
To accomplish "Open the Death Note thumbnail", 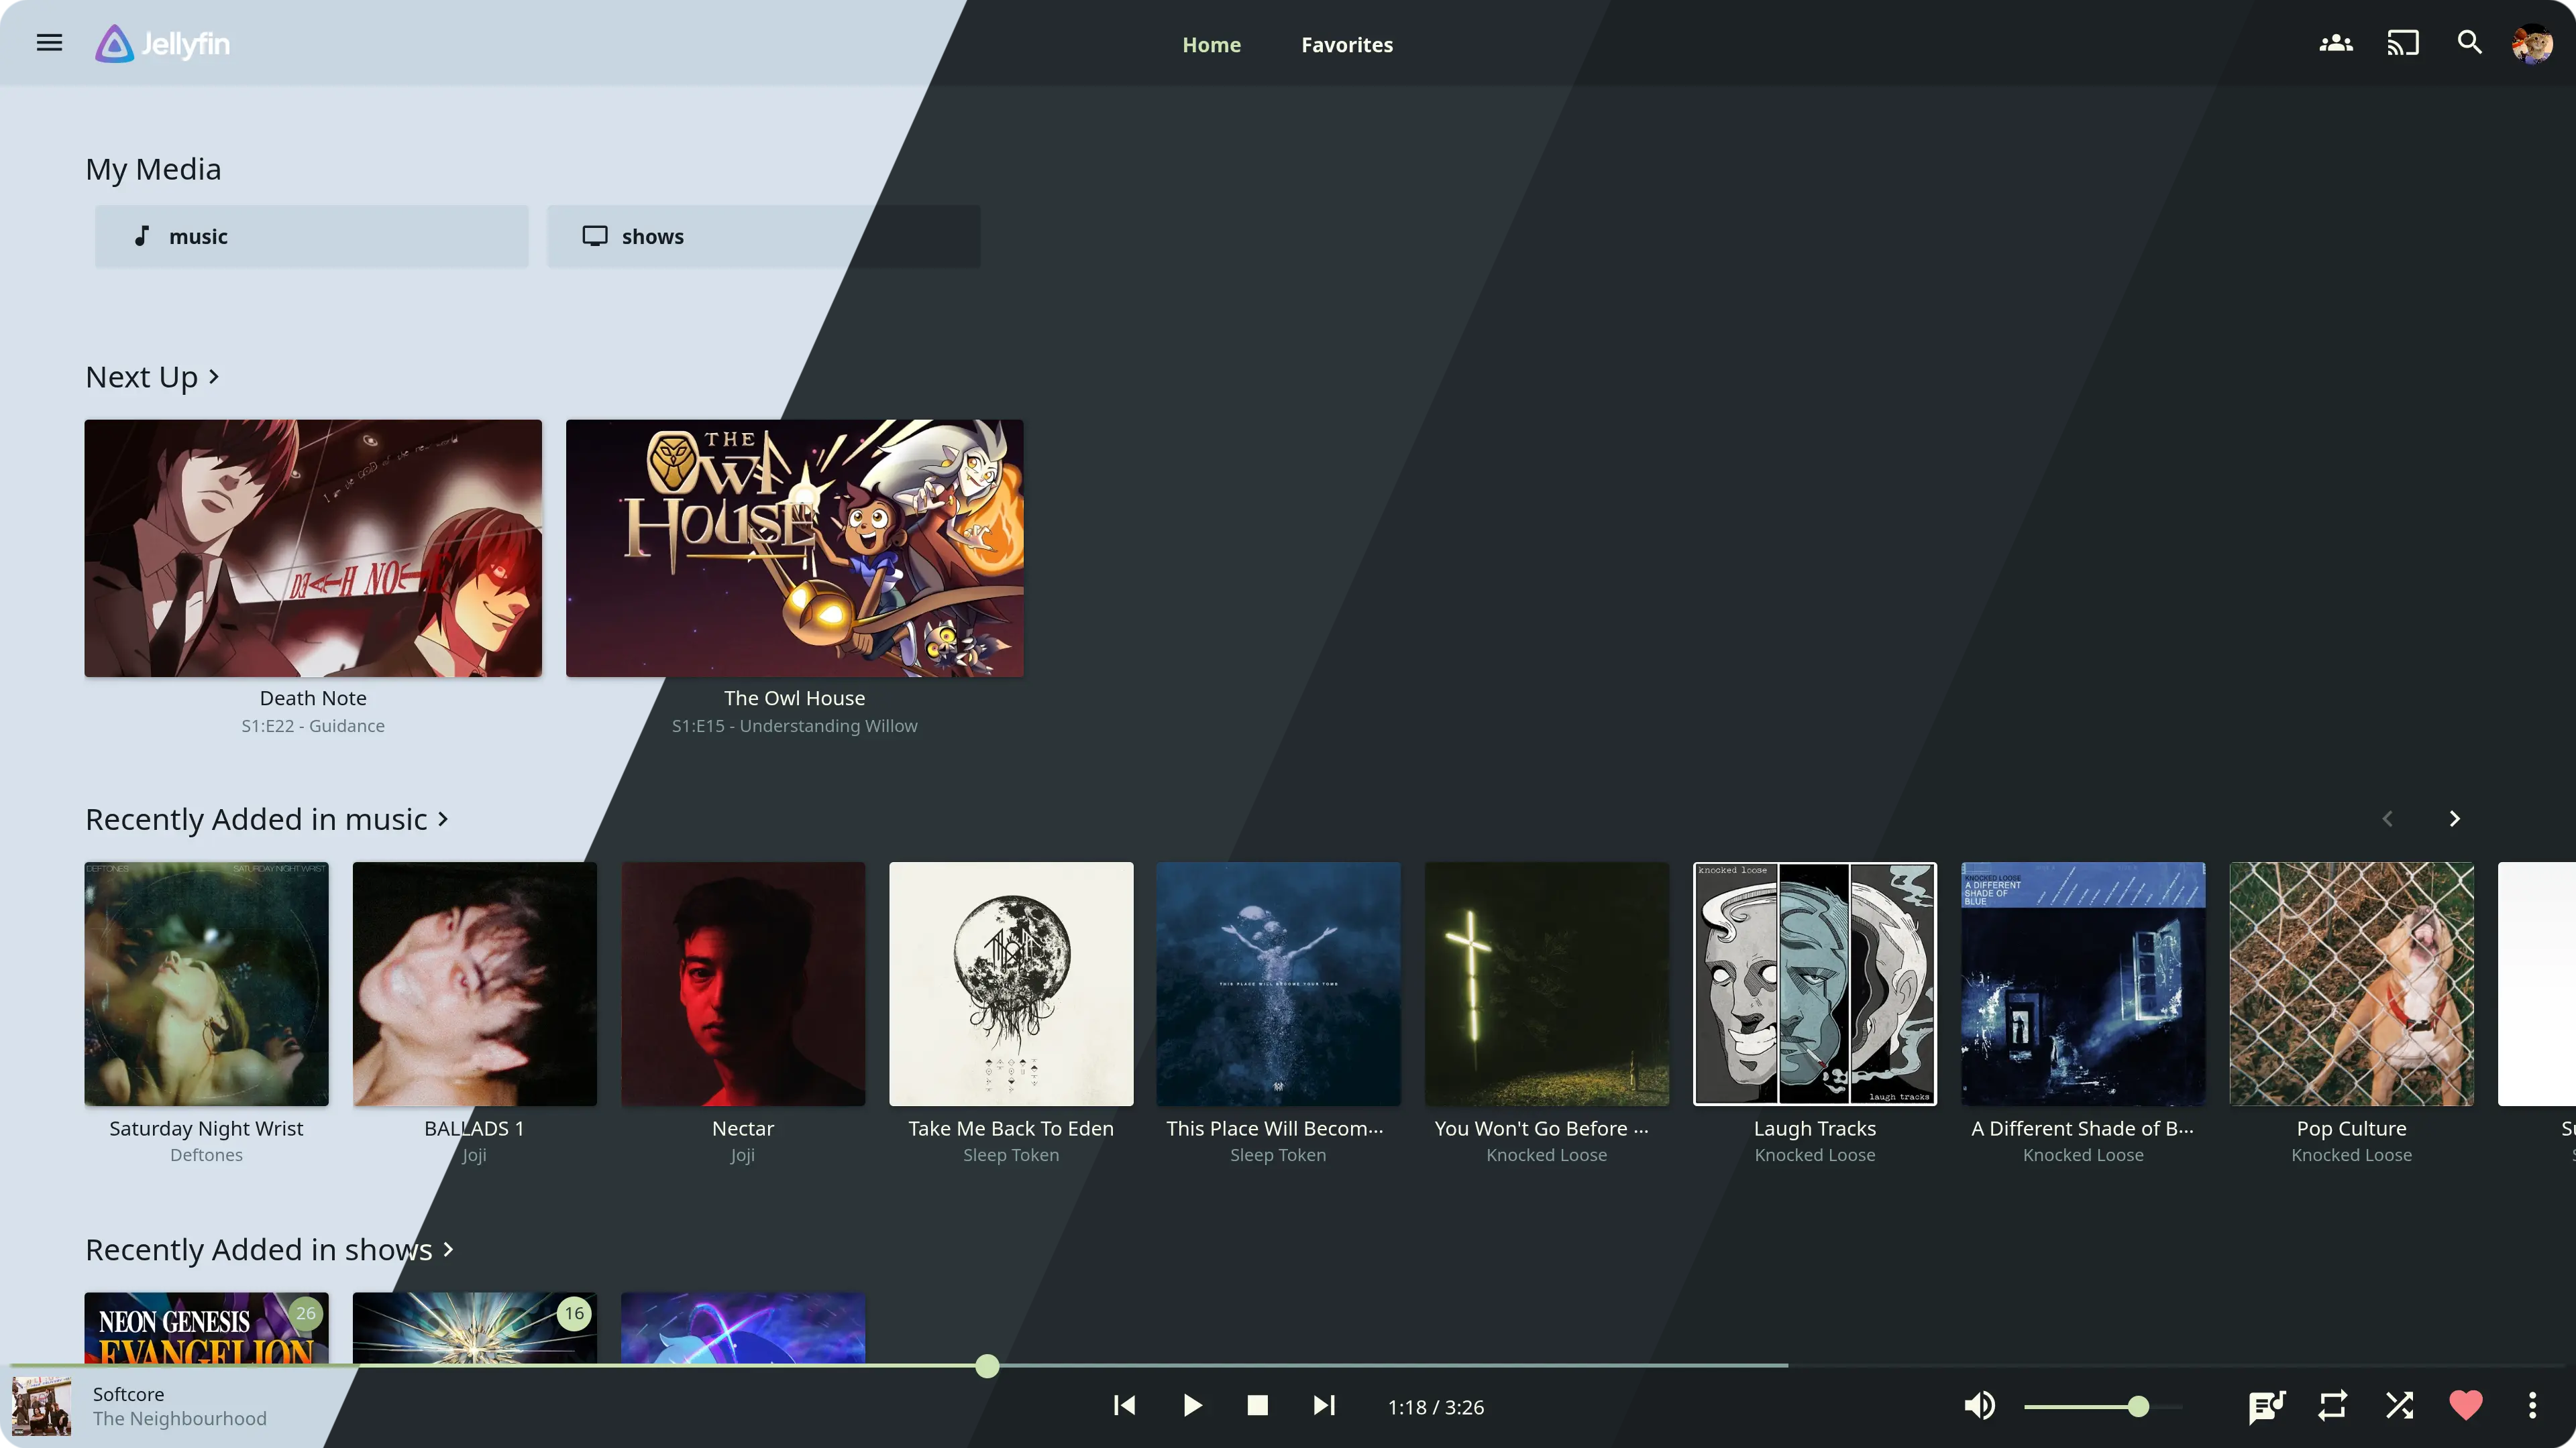I will [x=313, y=548].
